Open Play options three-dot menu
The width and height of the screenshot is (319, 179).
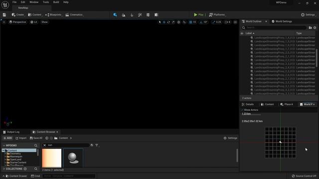(205, 15)
